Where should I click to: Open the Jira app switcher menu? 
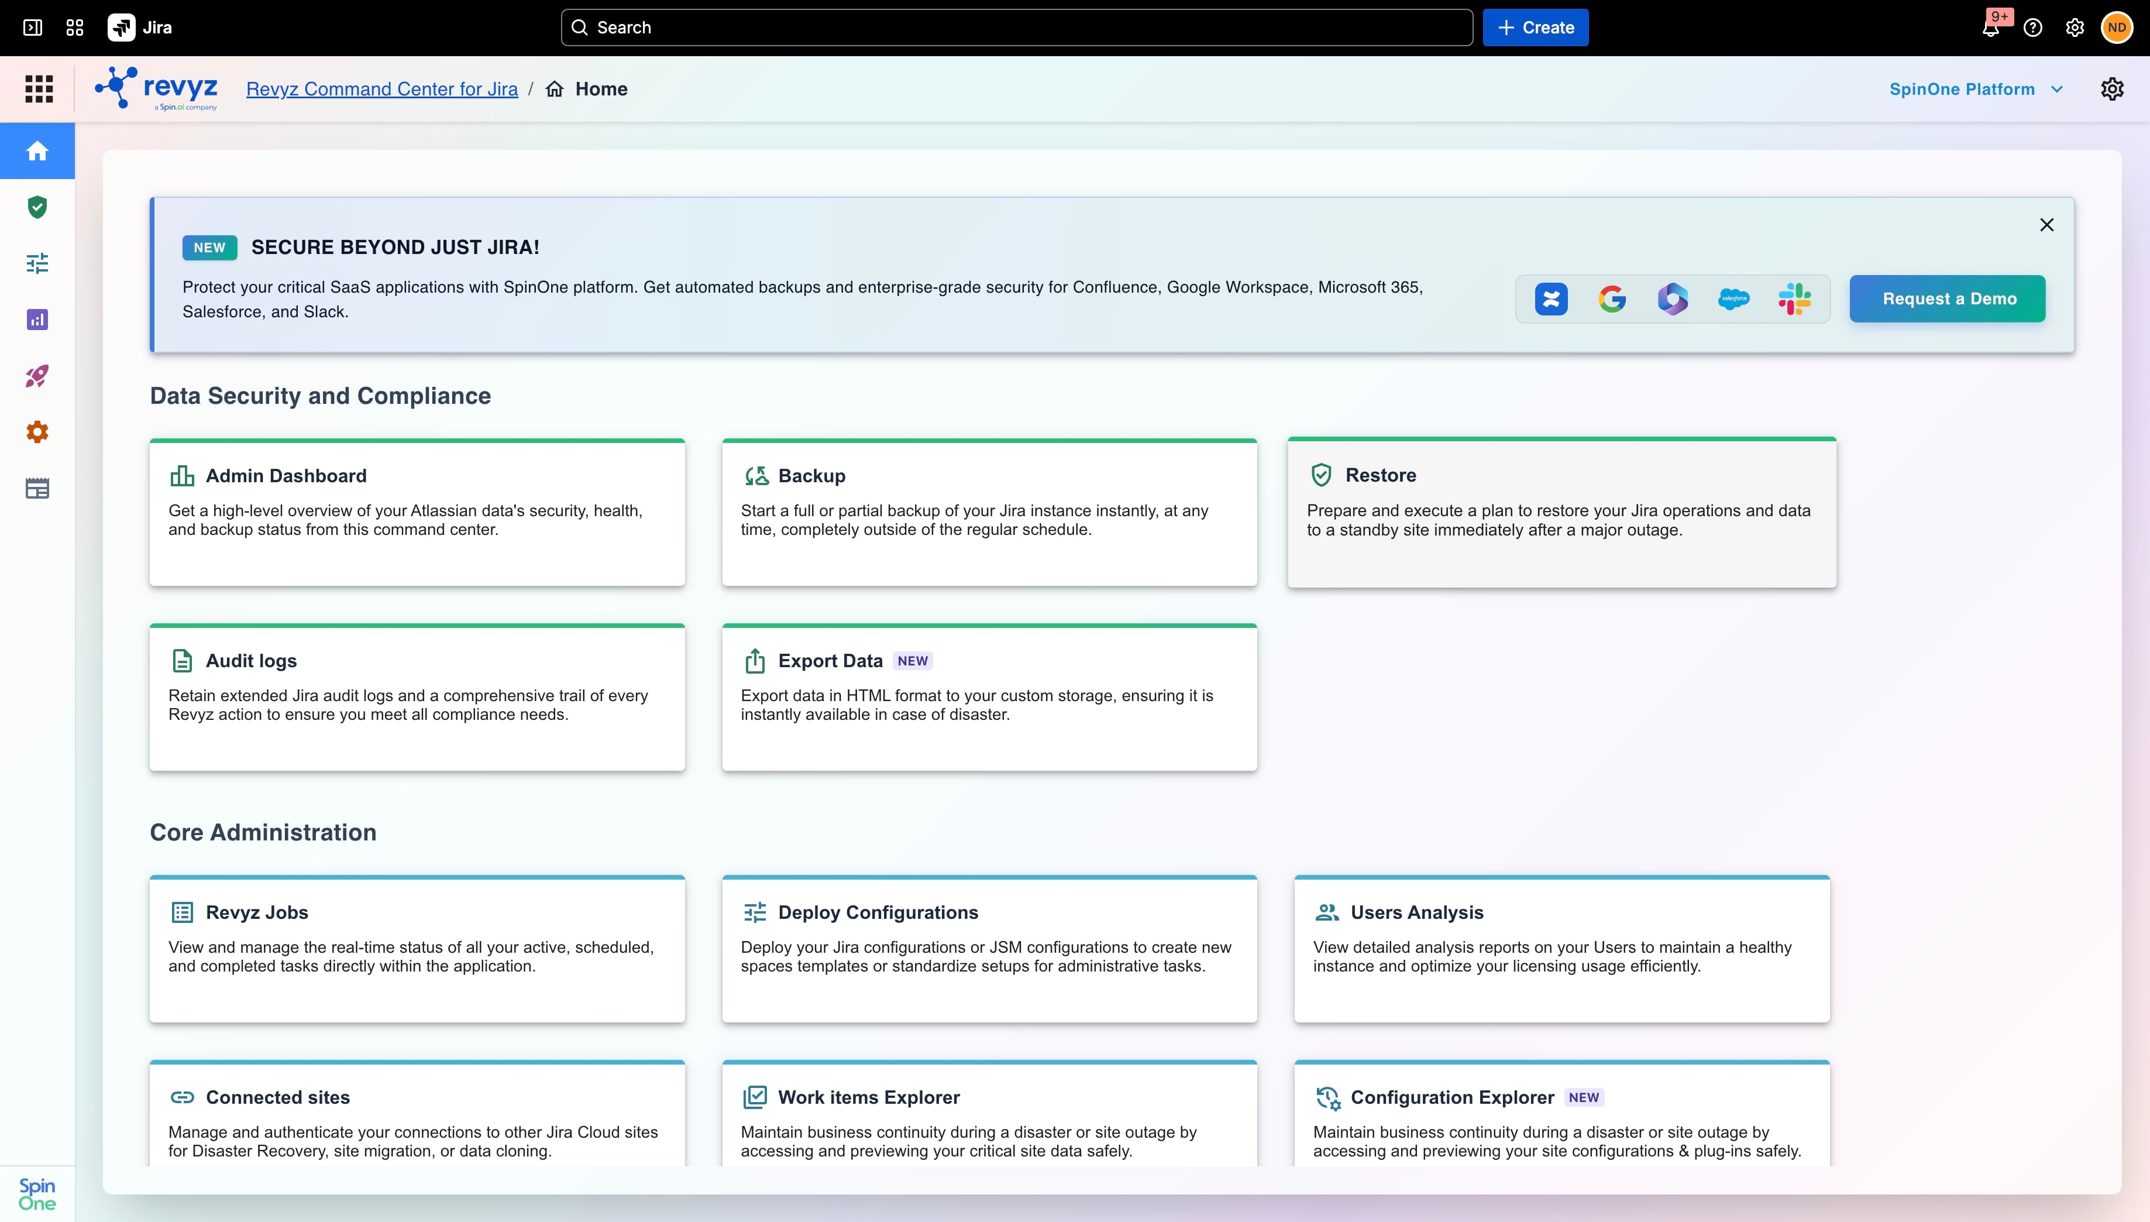coord(75,28)
